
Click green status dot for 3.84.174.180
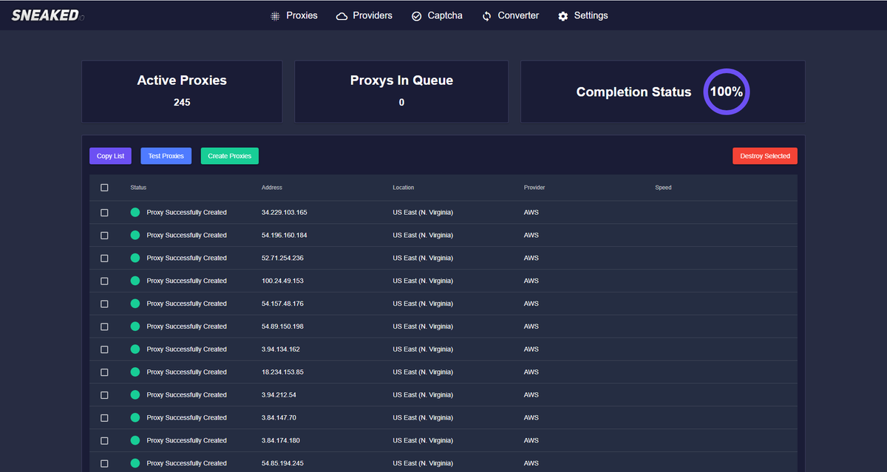point(135,440)
